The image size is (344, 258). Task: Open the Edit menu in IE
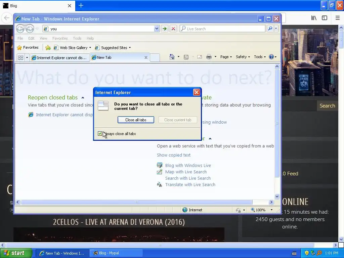[x=31, y=38]
